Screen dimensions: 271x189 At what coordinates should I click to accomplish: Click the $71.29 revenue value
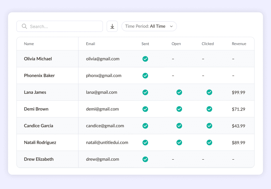tap(238, 109)
